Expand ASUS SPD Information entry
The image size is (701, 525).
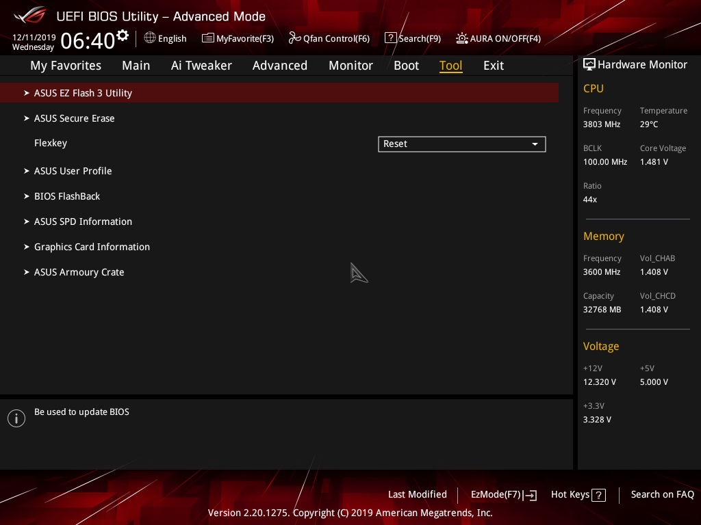(x=83, y=221)
